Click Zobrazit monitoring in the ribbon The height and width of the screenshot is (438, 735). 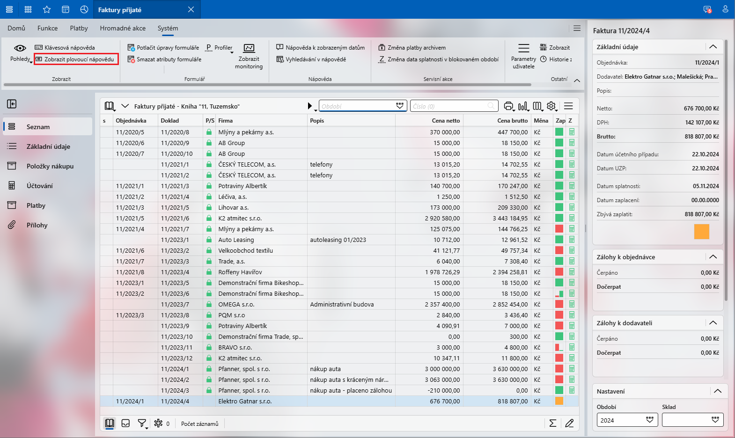click(x=249, y=56)
